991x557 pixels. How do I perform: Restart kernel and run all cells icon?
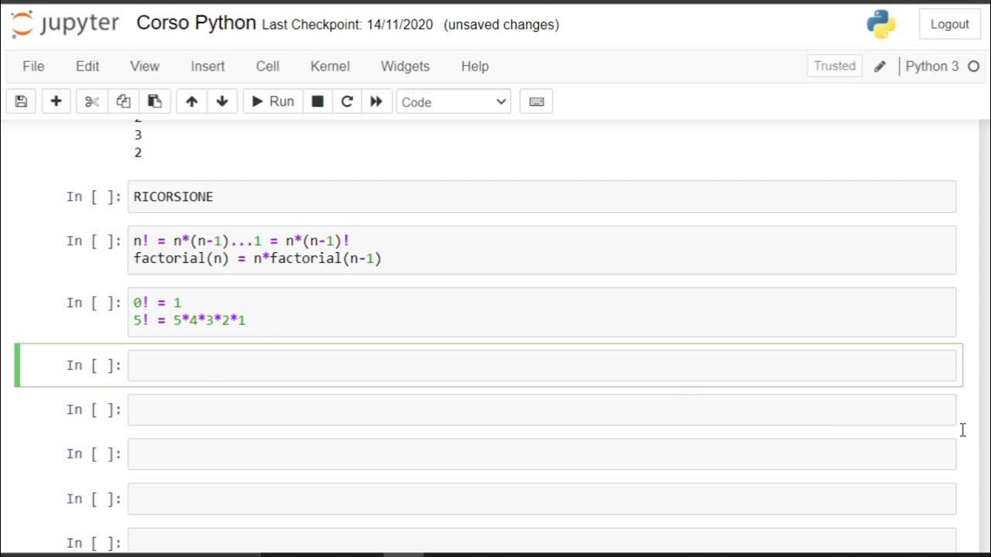[376, 101]
